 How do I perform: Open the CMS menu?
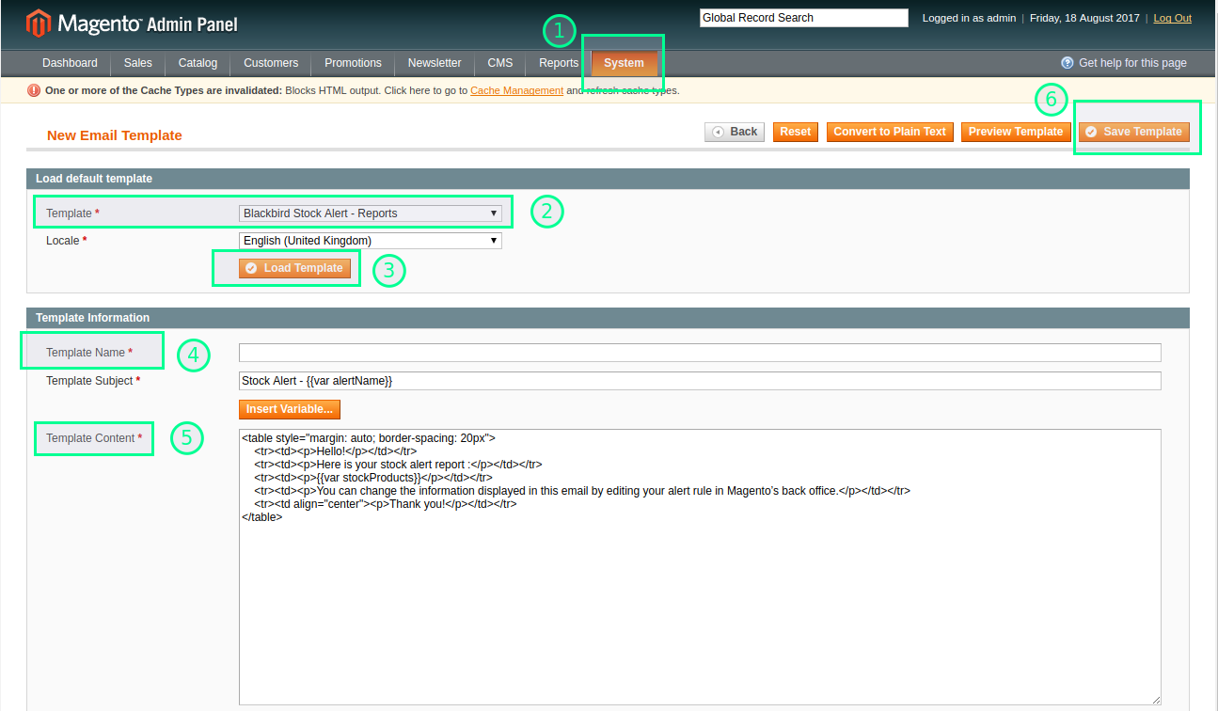click(500, 63)
